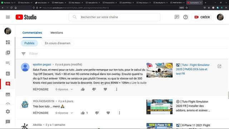Open the hamburger navigation menu

pos(8,17)
